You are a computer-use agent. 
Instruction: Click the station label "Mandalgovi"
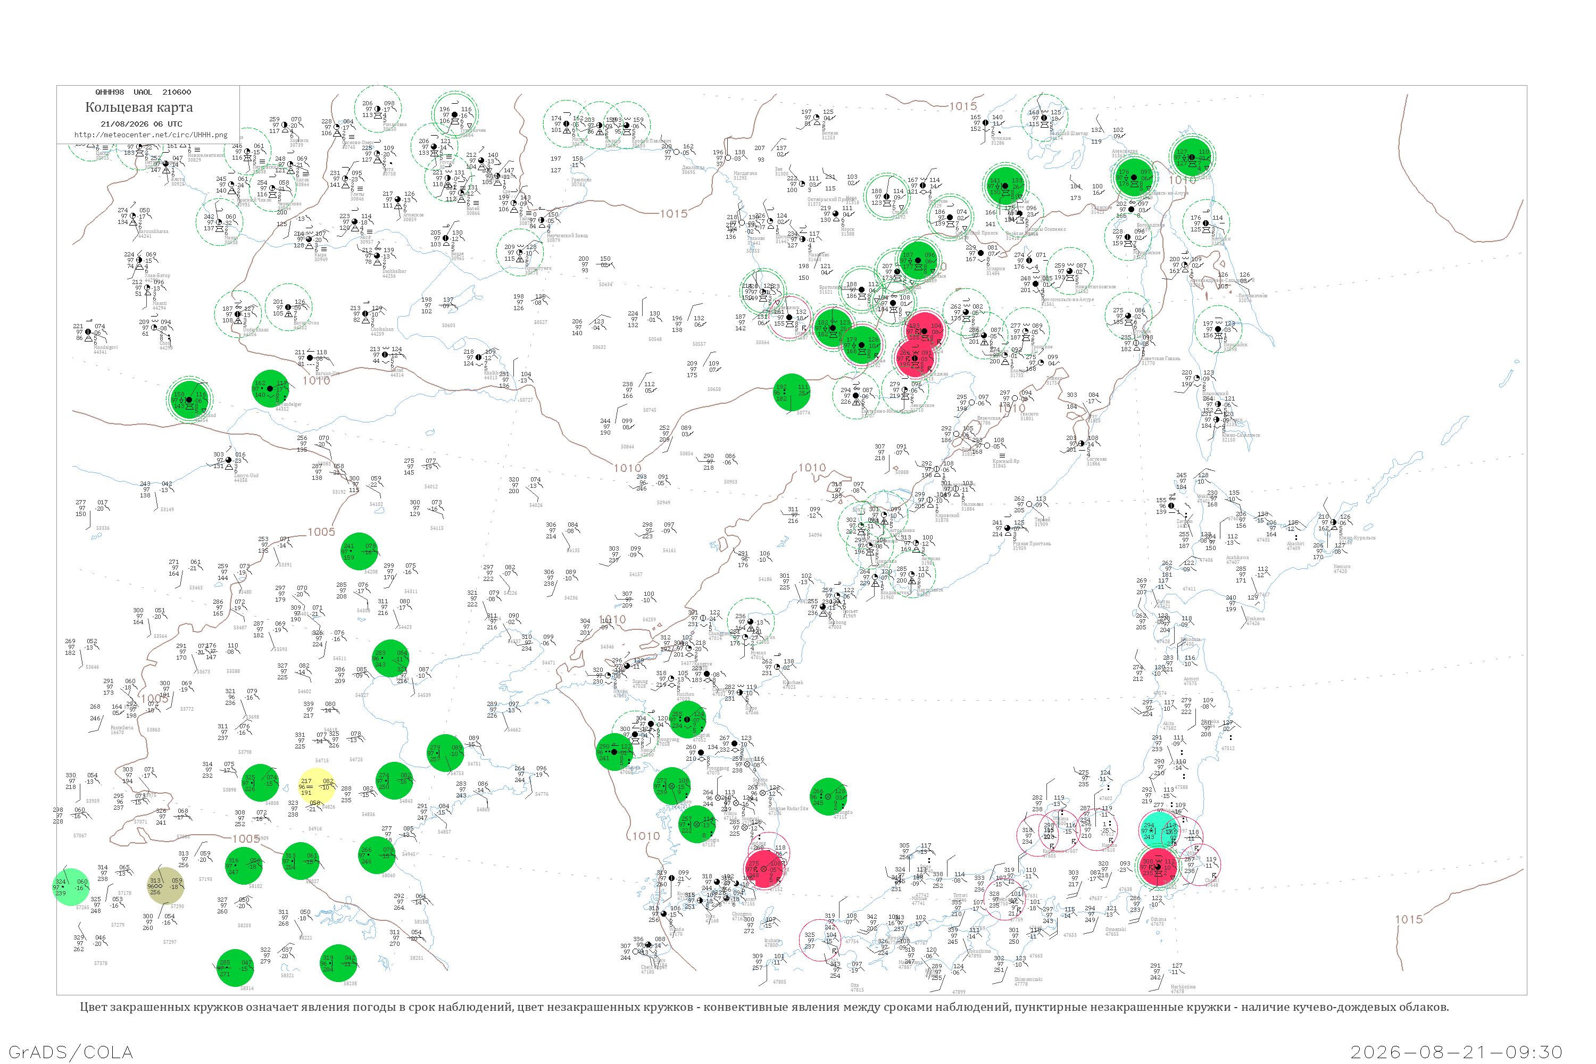click(x=106, y=347)
